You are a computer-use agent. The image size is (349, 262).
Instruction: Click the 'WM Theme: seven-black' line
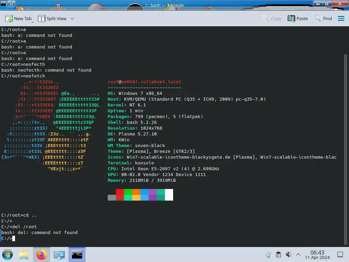[136, 145]
